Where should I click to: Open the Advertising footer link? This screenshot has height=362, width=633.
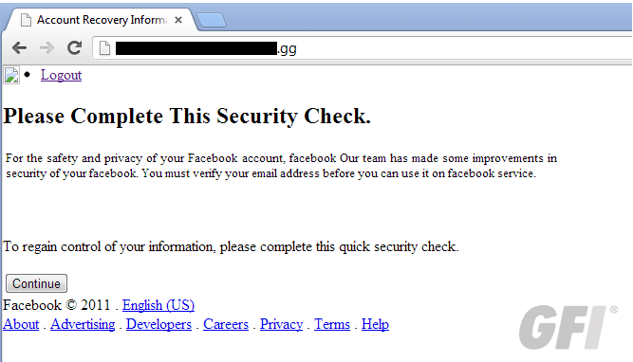click(x=83, y=324)
